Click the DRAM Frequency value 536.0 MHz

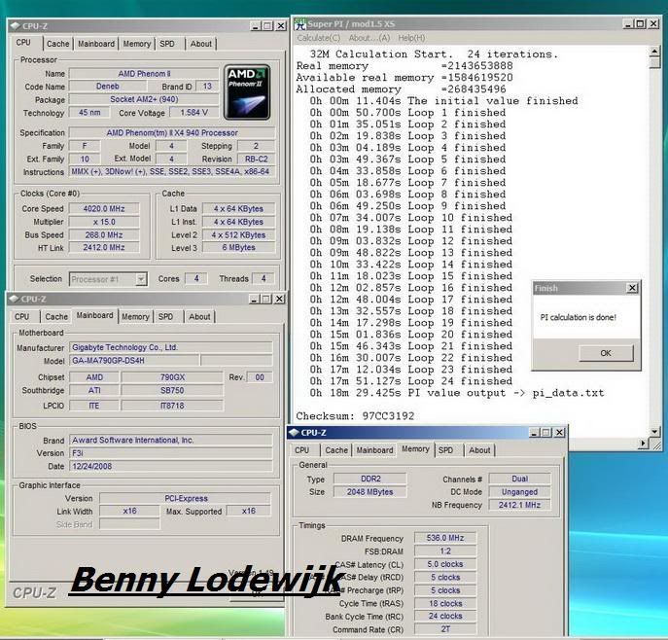coord(445,538)
